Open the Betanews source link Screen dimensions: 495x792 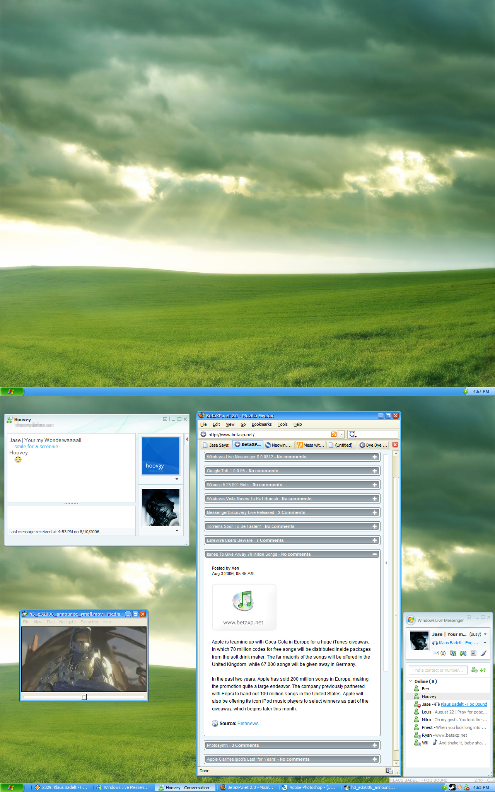[x=248, y=724]
